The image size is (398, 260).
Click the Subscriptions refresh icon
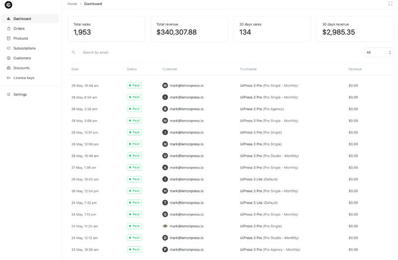[x=8, y=48]
